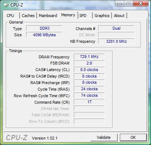The width and height of the screenshot is (151, 145).
Task: Click the CPU-Z app icon in title bar
Action: point(6,5)
